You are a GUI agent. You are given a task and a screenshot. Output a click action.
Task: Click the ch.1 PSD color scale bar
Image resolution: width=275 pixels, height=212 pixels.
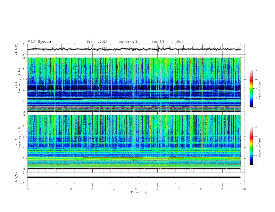(x=251, y=89)
